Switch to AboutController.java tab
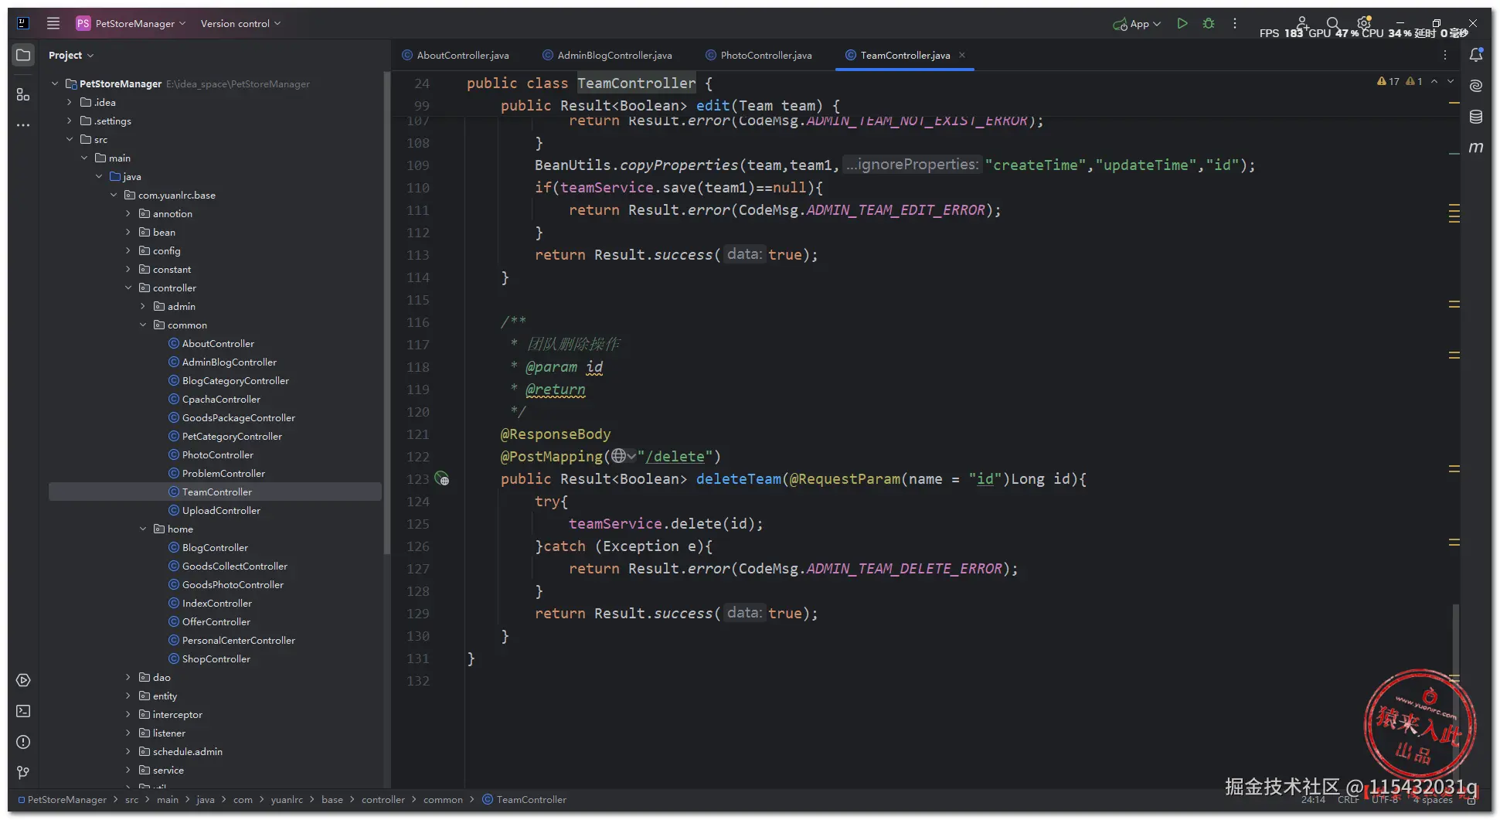1500x820 pixels. click(456, 55)
